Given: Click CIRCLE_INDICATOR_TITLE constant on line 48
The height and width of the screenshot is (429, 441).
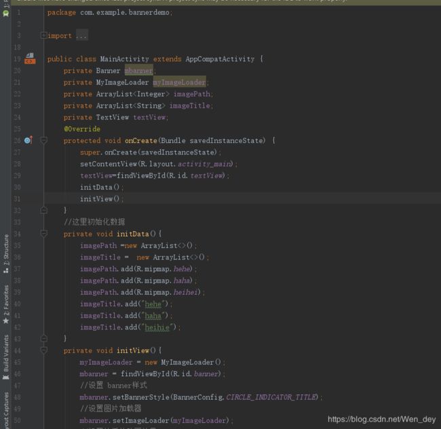Looking at the screenshot, I should 271,397.
